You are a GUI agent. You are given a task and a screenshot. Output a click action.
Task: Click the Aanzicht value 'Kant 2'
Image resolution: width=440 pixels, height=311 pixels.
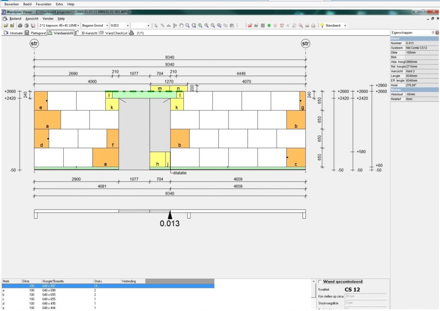(x=422, y=71)
